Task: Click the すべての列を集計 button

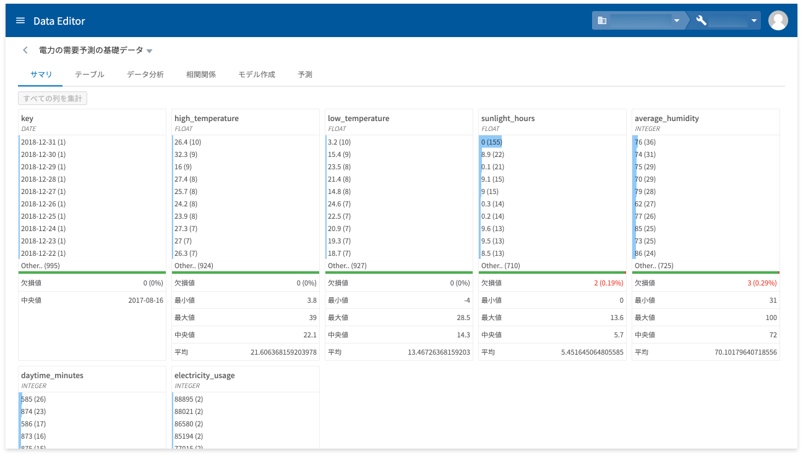Action: (53, 98)
